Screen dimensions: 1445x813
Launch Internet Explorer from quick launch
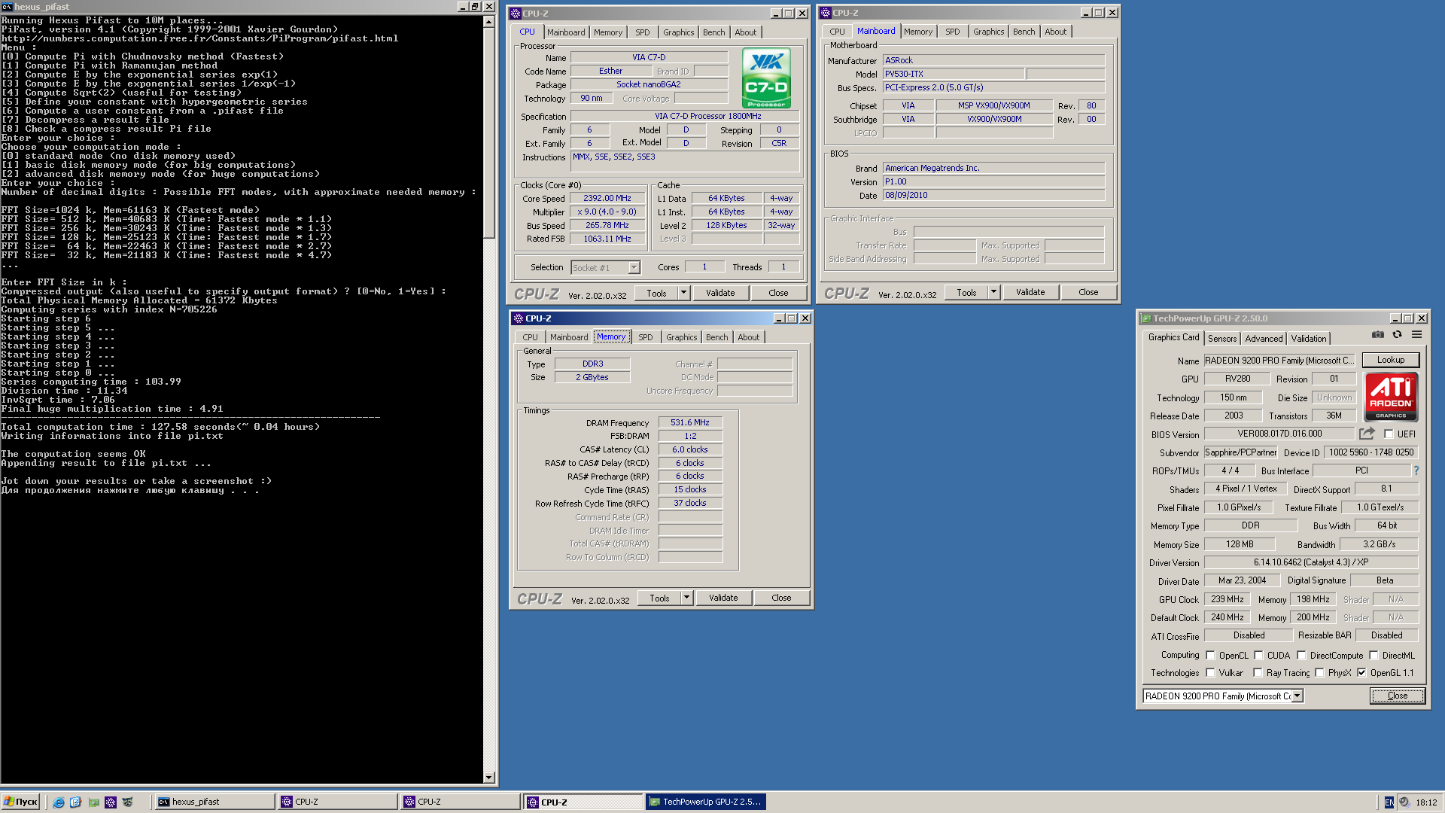(x=58, y=802)
